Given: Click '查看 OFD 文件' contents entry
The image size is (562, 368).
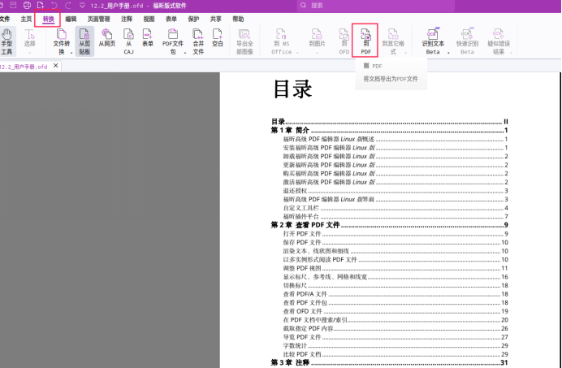Looking at the screenshot, I should click(396, 311).
